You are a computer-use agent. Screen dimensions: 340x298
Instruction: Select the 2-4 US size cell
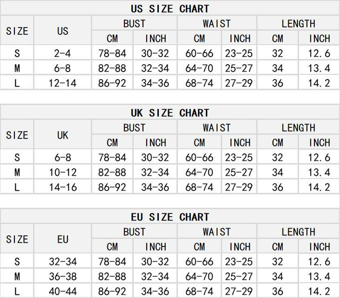point(63,53)
